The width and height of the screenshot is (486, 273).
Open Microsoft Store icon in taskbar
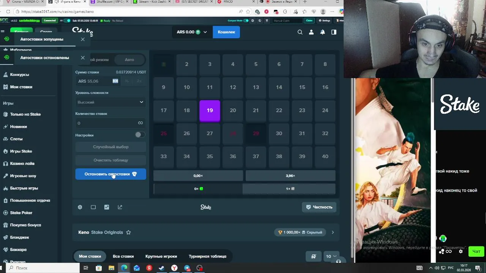(x=99, y=268)
